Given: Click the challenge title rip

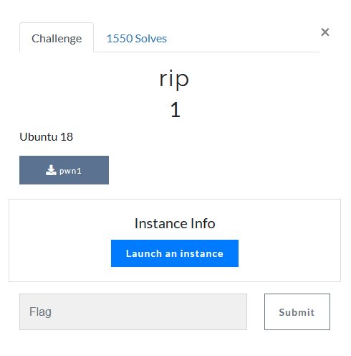Looking at the screenshot, I should tap(174, 79).
